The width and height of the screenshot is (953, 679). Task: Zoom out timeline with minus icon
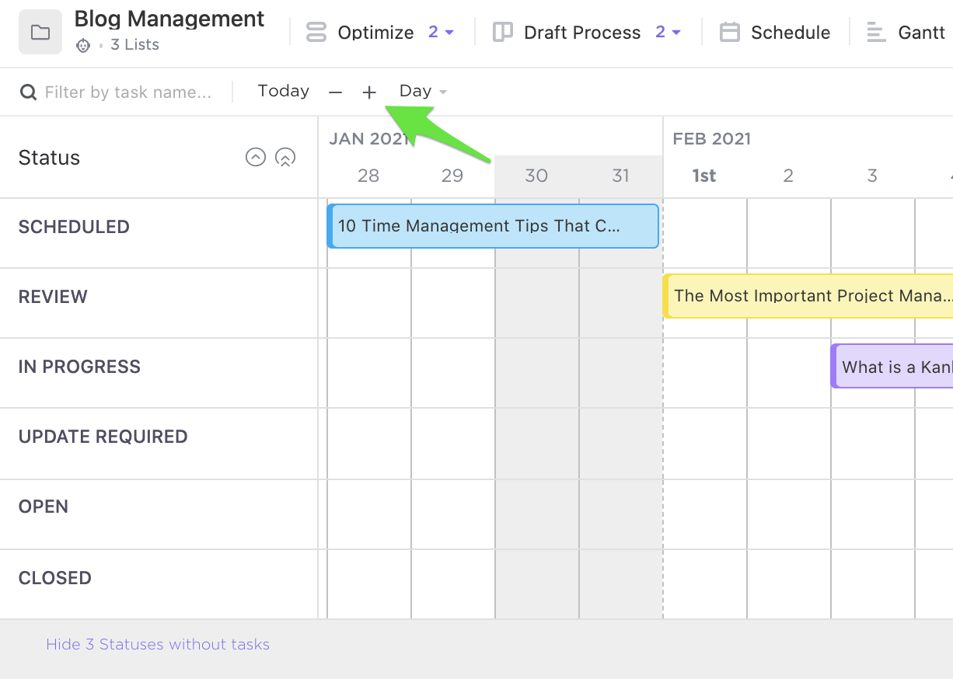[x=335, y=92]
